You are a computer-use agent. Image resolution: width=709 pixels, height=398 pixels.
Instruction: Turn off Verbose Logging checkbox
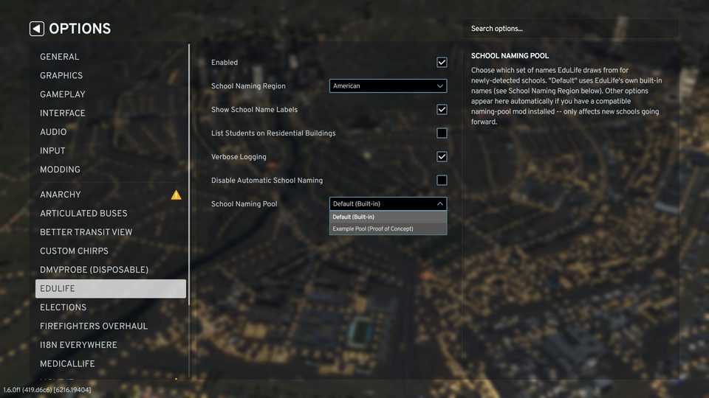tap(442, 156)
